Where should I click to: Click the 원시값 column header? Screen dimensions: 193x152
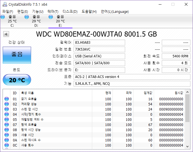(169, 93)
